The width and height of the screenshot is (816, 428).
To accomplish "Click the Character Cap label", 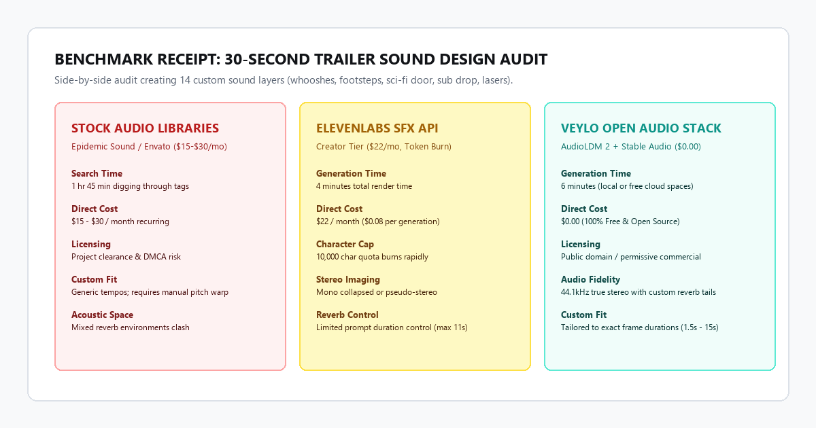I will 345,244.
